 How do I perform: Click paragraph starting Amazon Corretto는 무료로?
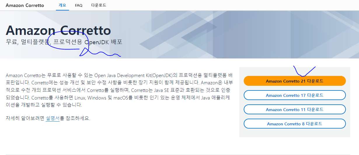point(119,90)
